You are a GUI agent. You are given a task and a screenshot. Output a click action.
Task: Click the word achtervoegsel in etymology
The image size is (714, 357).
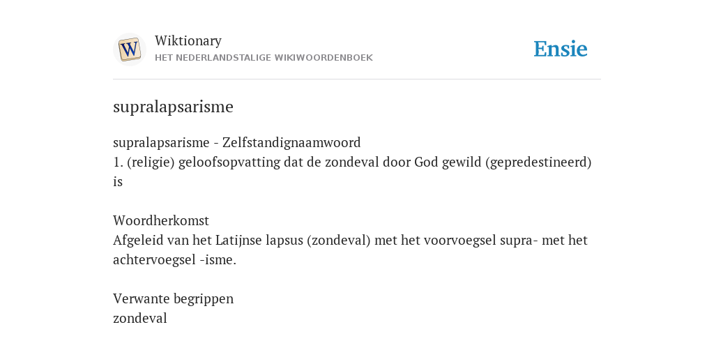tap(154, 260)
